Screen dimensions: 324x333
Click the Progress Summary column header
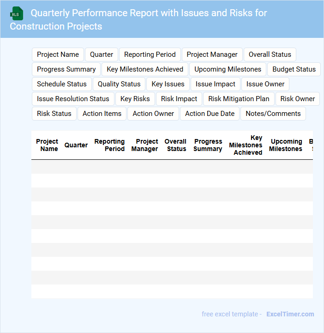(208, 145)
